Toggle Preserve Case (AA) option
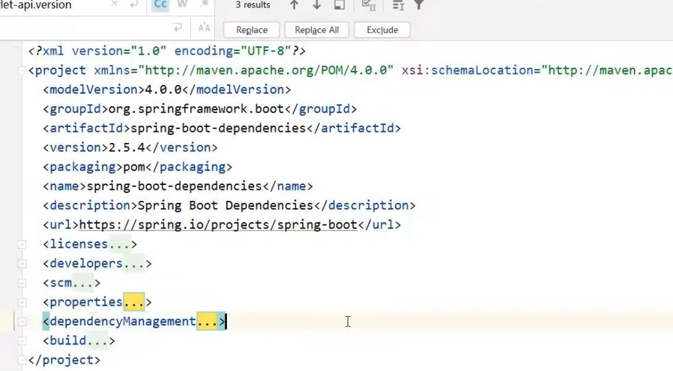 (204, 28)
